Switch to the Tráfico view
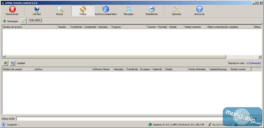The image size is (264, 128). (x=83, y=11)
